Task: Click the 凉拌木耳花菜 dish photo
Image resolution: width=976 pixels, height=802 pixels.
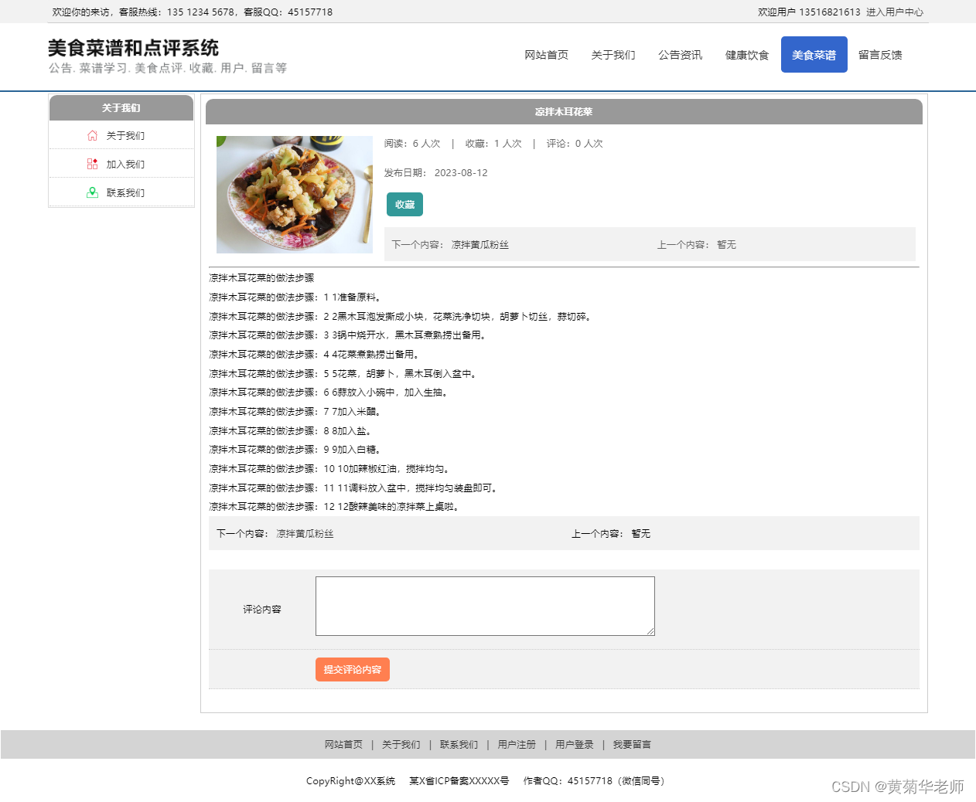Action: tap(295, 195)
